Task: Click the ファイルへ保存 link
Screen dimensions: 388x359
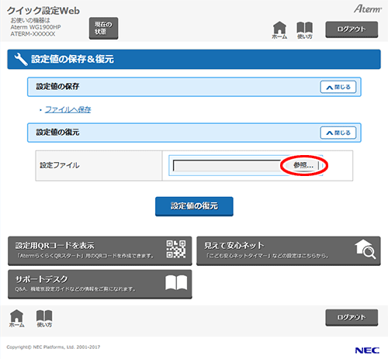Action: click(x=68, y=109)
